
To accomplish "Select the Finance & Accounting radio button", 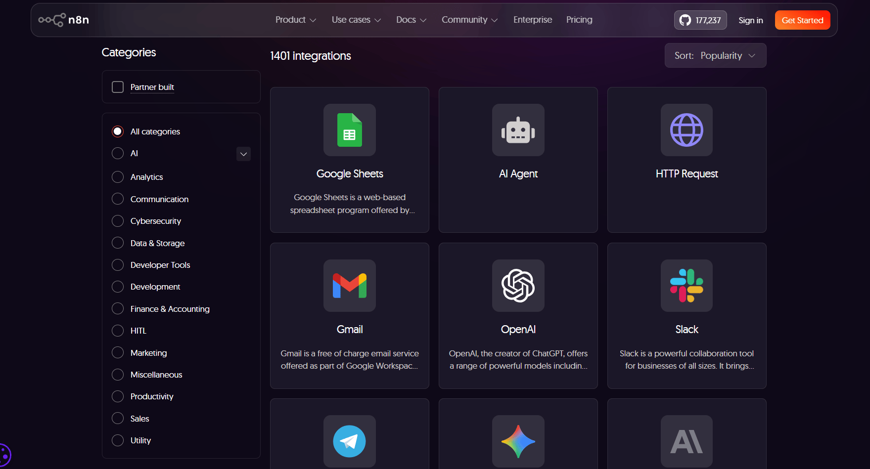I will click(118, 308).
